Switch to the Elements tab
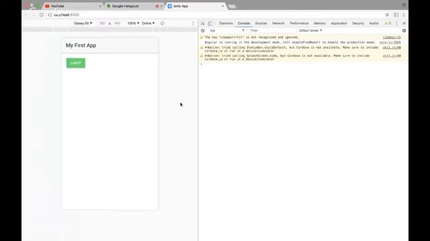This screenshot has width=430, height=241. [226, 23]
